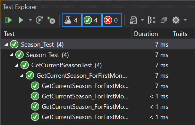Viewport: 195px width, 125px height.
Task: Repeat the last test run
Action: [39, 20]
